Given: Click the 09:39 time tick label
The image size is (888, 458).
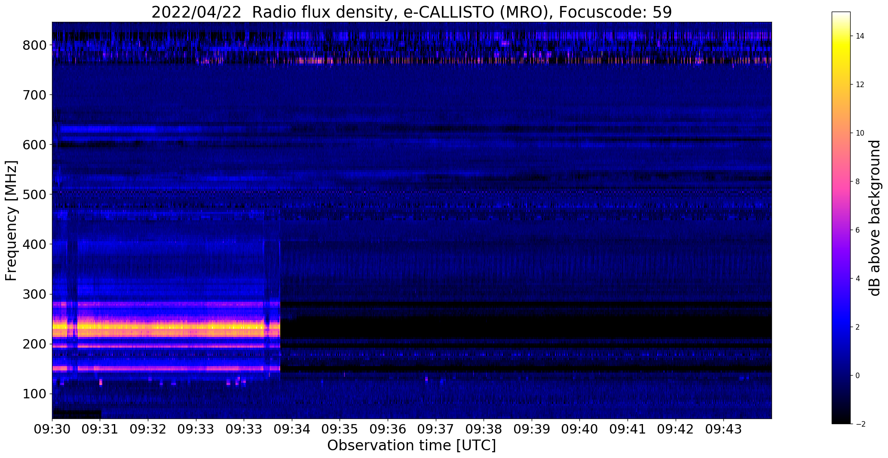Looking at the screenshot, I should (532, 430).
